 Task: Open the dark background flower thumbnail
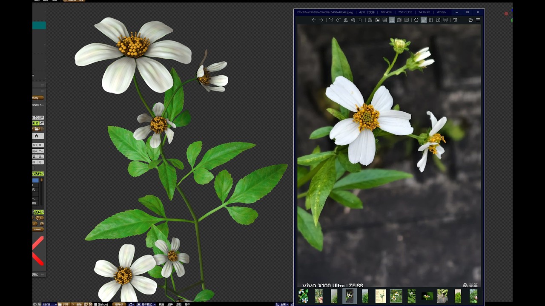427,296
